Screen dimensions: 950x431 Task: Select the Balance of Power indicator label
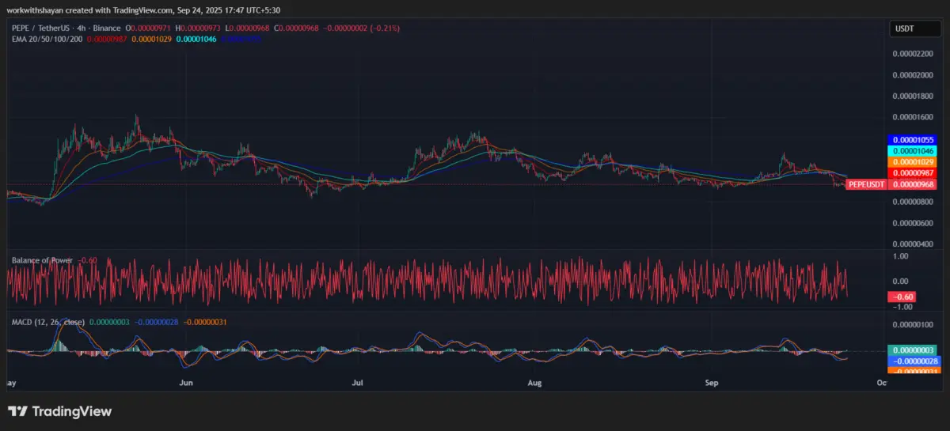click(41, 259)
